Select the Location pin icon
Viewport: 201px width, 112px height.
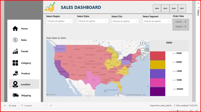click(x=15, y=84)
